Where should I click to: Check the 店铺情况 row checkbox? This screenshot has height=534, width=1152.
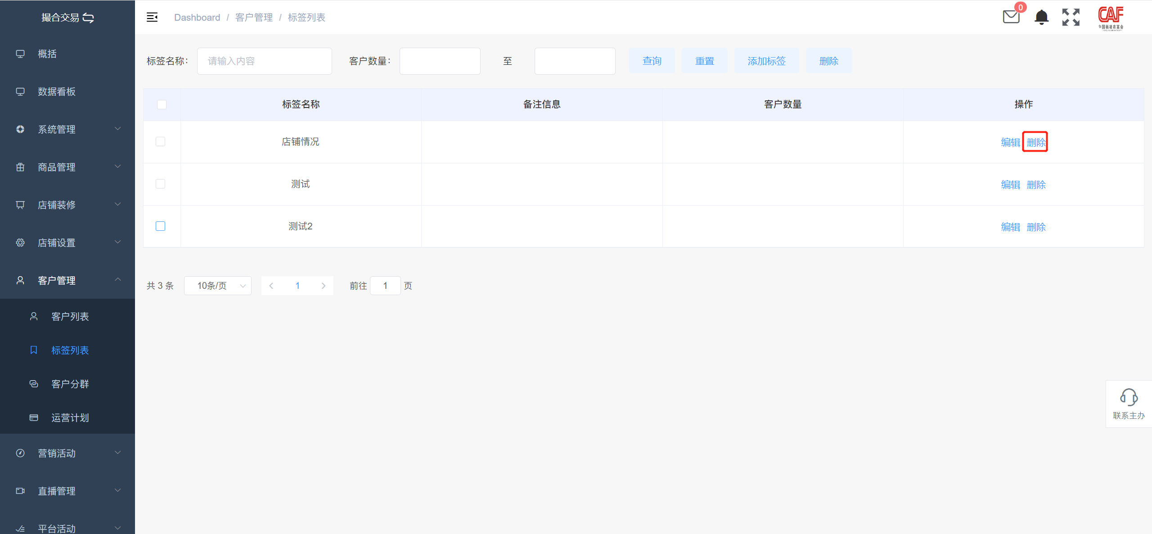[160, 142]
